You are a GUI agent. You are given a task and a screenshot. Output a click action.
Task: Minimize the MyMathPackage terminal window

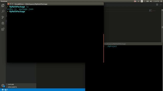pyautogui.click(x=11, y=4)
